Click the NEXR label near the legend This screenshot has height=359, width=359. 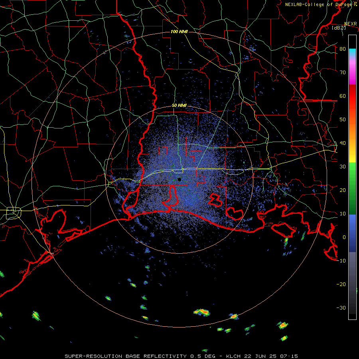point(351,24)
